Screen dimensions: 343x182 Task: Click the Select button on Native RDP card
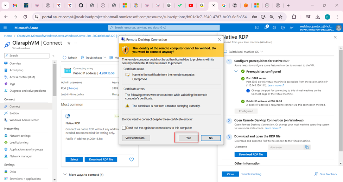[x=74, y=160]
